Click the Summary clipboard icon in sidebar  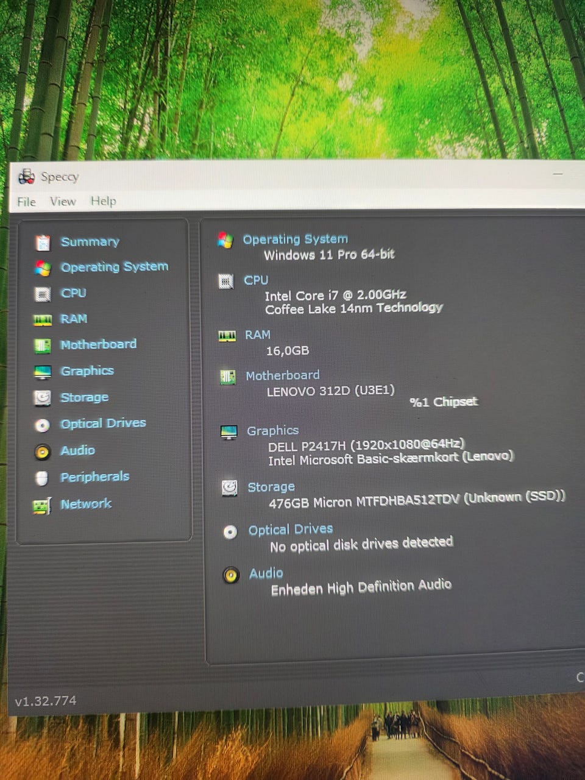[x=43, y=243]
